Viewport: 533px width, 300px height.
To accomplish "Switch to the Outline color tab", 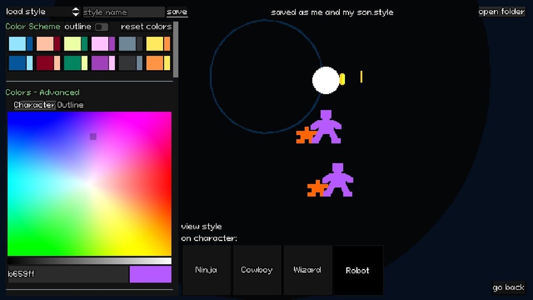I will (71, 105).
